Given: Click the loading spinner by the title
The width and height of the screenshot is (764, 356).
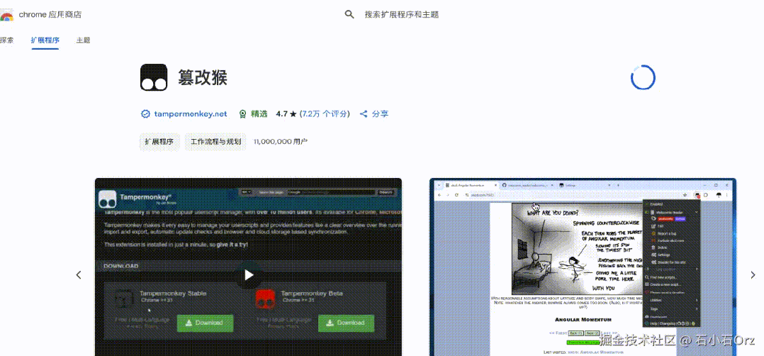Looking at the screenshot, I should coord(644,77).
